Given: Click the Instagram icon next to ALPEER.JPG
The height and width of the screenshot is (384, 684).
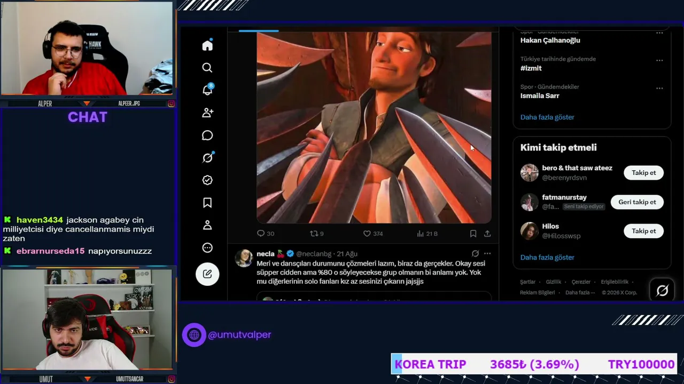Looking at the screenshot, I should click(171, 103).
